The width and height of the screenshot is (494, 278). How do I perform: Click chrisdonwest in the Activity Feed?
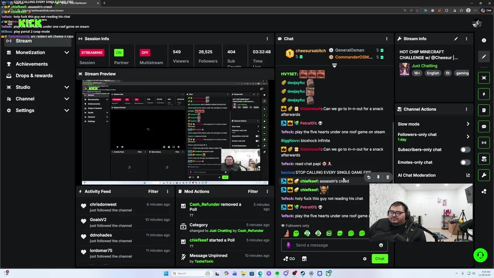tap(103, 205)
